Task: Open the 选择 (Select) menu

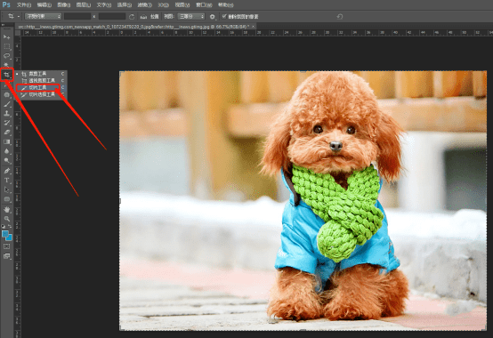Action: click(125, 5)
